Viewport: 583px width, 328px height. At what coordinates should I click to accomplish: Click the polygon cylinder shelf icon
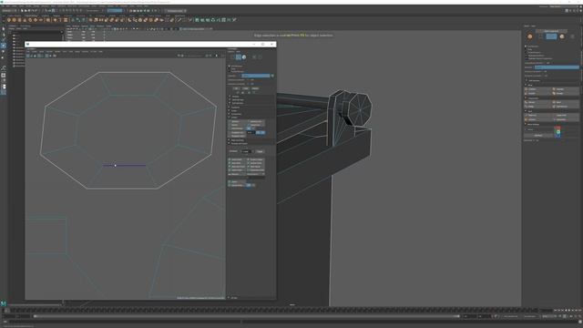[19, 20]
